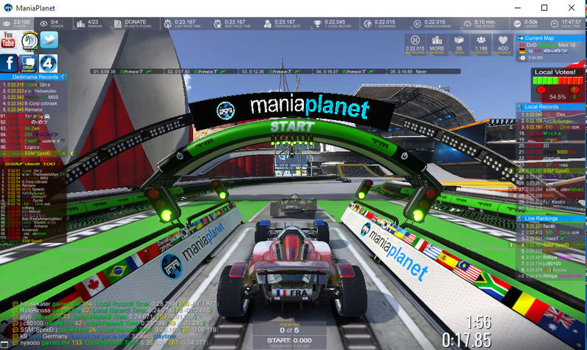Open the 4/23 ranking widget
The height and width of the screenshot is (350, 587).
pos(89,23)
